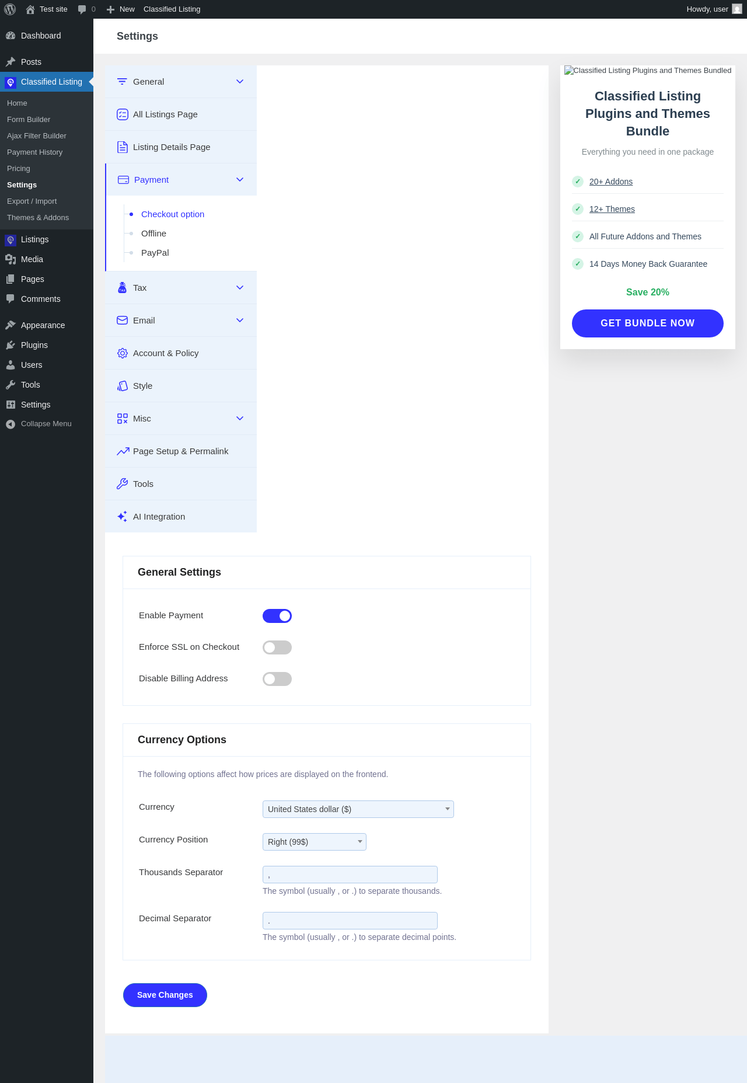Click the All Listings Page checklist icon
Image resolution: width=747 pixels, height=1083 pixels.
point(123,114)
